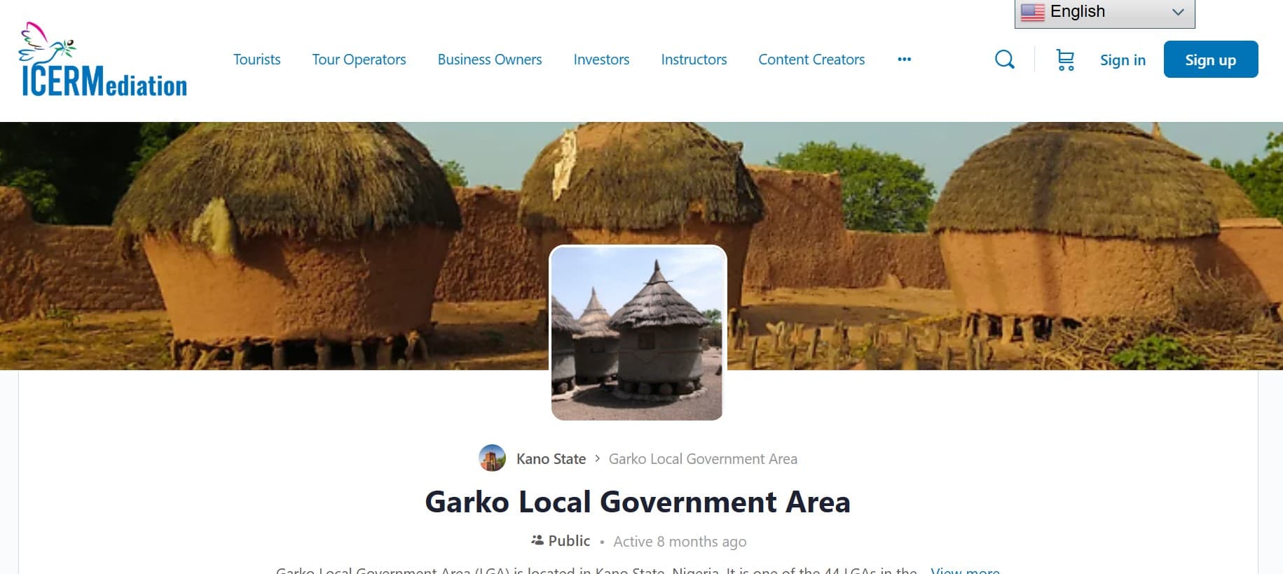Click the Public group status label

561,541
